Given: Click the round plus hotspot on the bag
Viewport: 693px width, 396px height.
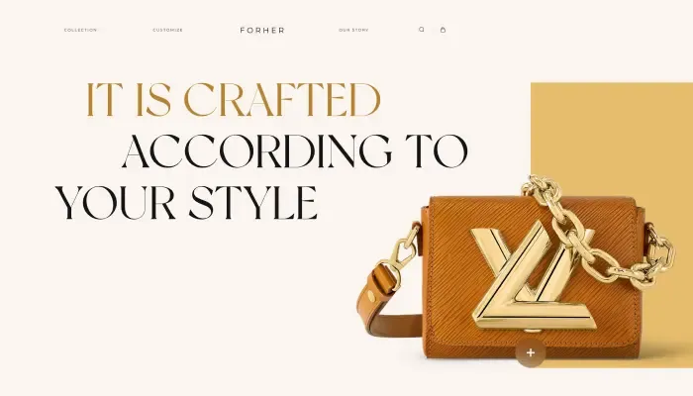Looking at the screenshot, I should (531, 352).
